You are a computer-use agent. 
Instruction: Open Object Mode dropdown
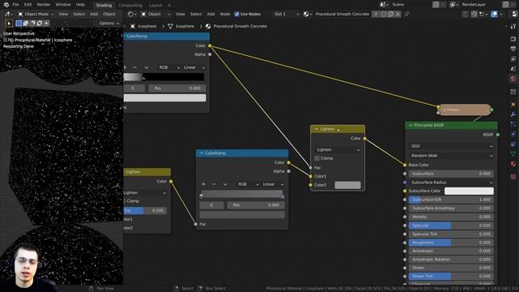(36, 15)
